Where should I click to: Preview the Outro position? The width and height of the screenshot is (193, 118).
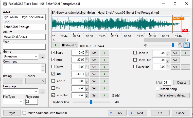[x=104, y=67]
